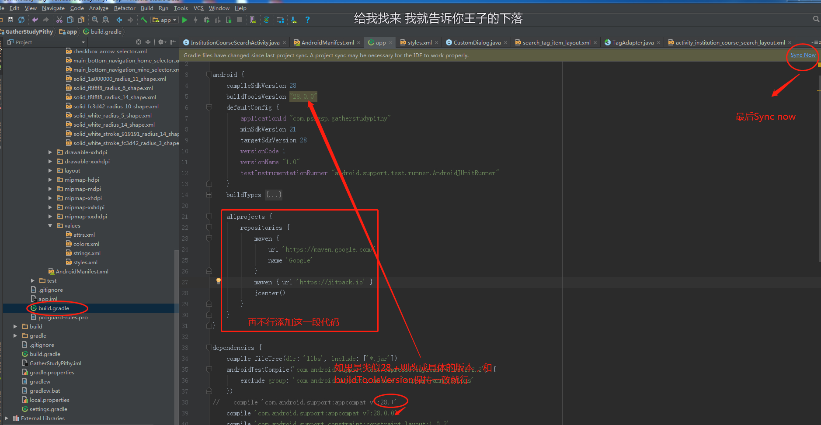
Task: Fold the defaultConfig block at line 6
Action: [209, 107]
